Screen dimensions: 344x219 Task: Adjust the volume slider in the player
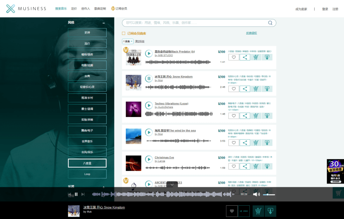269,195
